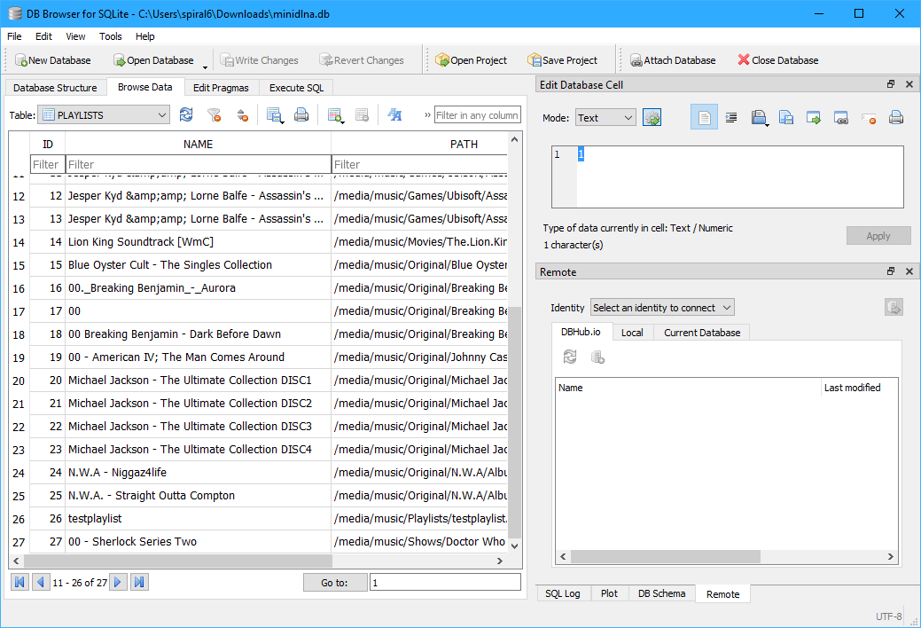Close the Remote panel
The height and width of the screenshot is (628, 921).
[909, 271]
